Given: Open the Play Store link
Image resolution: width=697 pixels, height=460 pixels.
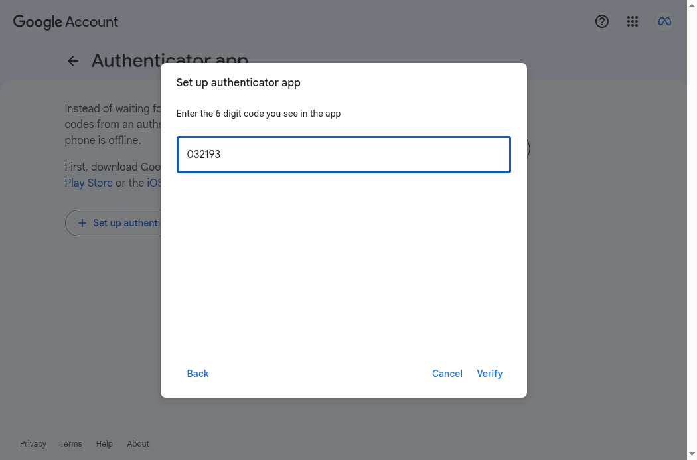Looking at the screenshot, I should point(88,183).
